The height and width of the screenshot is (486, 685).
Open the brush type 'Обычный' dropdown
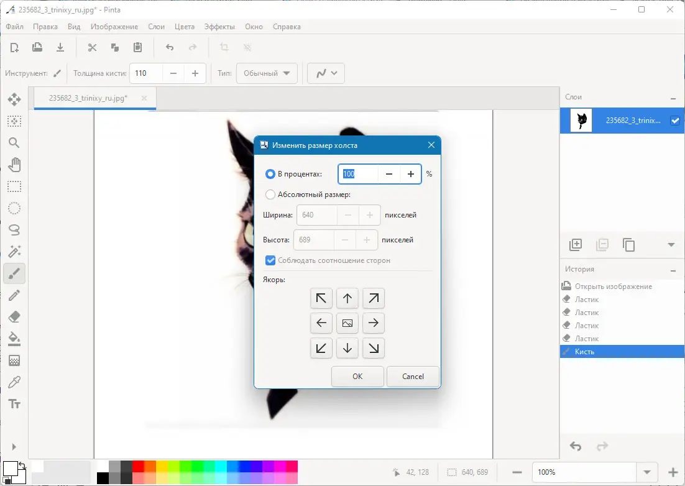[x=267, y=73]
